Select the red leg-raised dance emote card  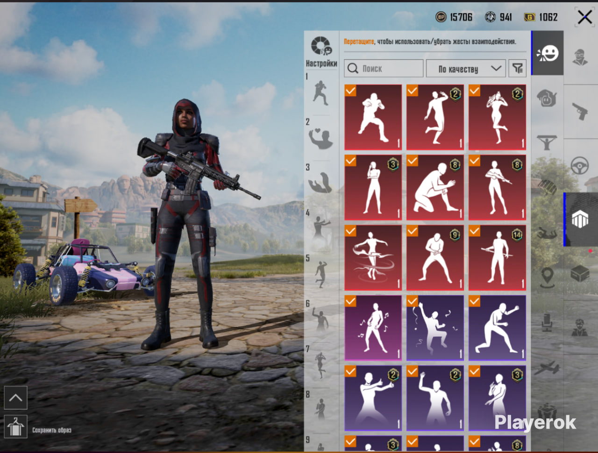(x=435, y=117)
